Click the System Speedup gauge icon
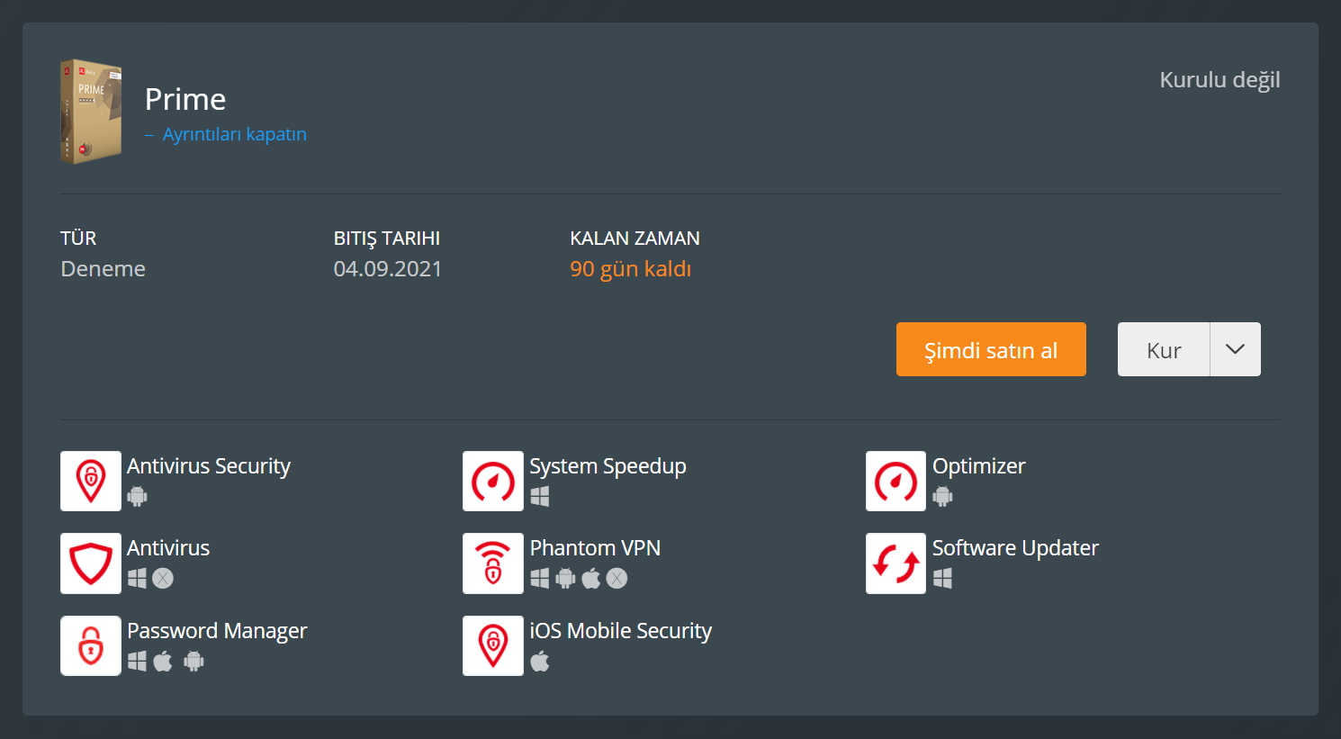The image size is (1341, 739). click(493, 482)
